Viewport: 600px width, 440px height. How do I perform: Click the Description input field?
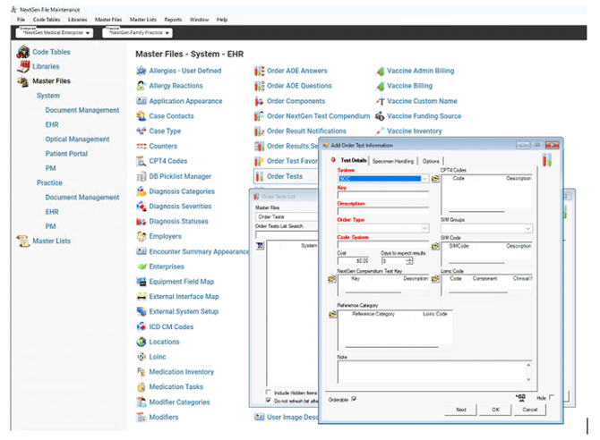[382, 210]
